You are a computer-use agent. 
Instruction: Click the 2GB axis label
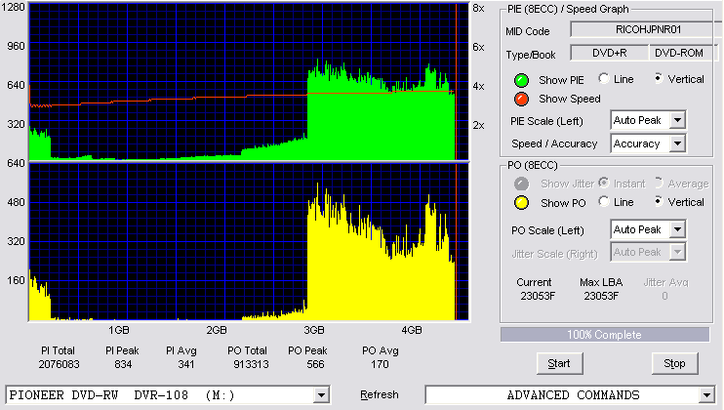point(216,331)
